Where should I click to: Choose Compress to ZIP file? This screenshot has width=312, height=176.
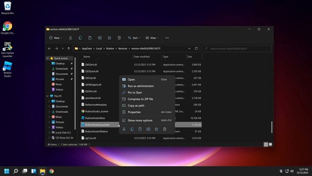(147, 99)
